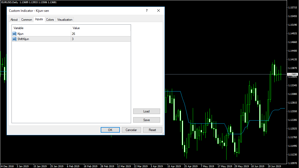Image resolution: width=299 pixels, height=168 pixels.
Task: Select the Kijun value 26 cell
Action: click(x=101, y=34)
